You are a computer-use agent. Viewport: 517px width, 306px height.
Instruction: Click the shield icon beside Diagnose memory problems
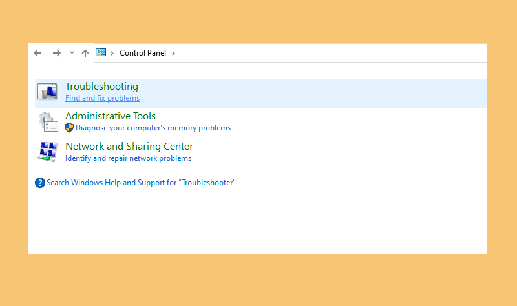(x=69, y=127)
